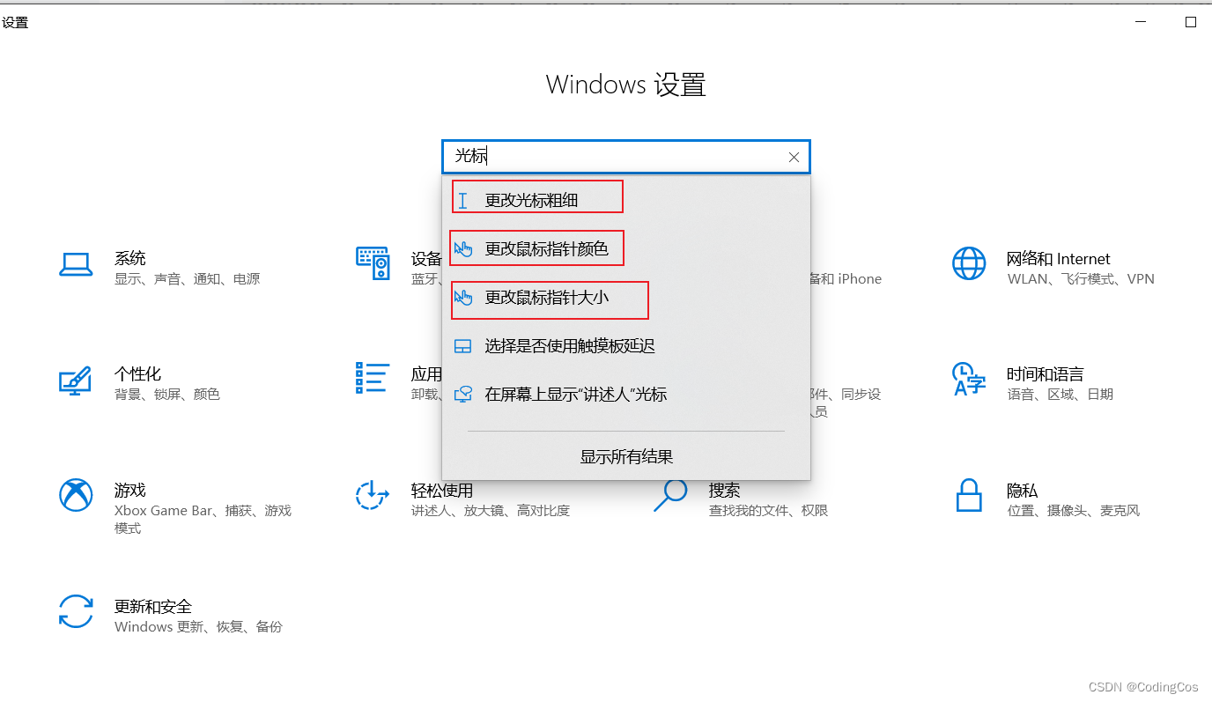The image size is (1212, 702).
Task: Open the 系统 settings category title
Action: (x=129, y=258)
